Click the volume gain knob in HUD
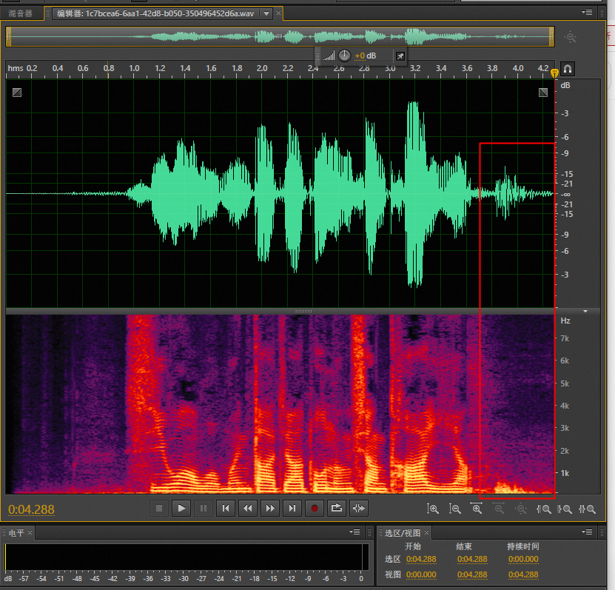This screenshot has width=615, height=590. pyautogui.click(x=345, y=56)
